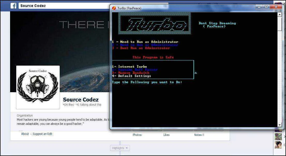This screenshot has height=156, width=286.
Task: Click the Organization category label
Action: pos(25,115)
